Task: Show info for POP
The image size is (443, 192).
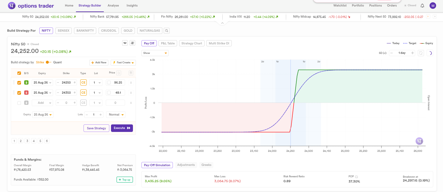Action: (357, 177)
